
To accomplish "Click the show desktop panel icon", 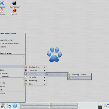I will (x=3, y=106).
